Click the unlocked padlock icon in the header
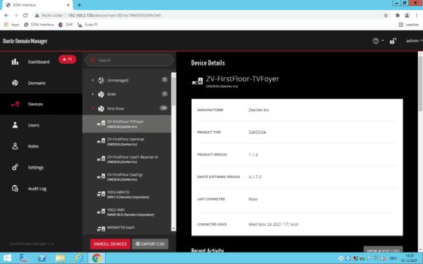Screen dimensions: 423x264 pos(392,41)
